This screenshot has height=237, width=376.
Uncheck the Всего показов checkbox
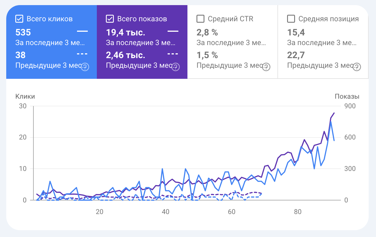pyautogui.click(x=110, y=19)
